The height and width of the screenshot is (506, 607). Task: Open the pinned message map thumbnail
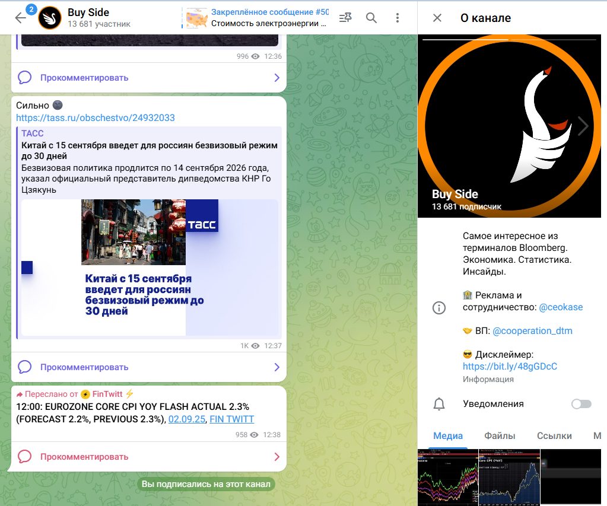(196, 18)
